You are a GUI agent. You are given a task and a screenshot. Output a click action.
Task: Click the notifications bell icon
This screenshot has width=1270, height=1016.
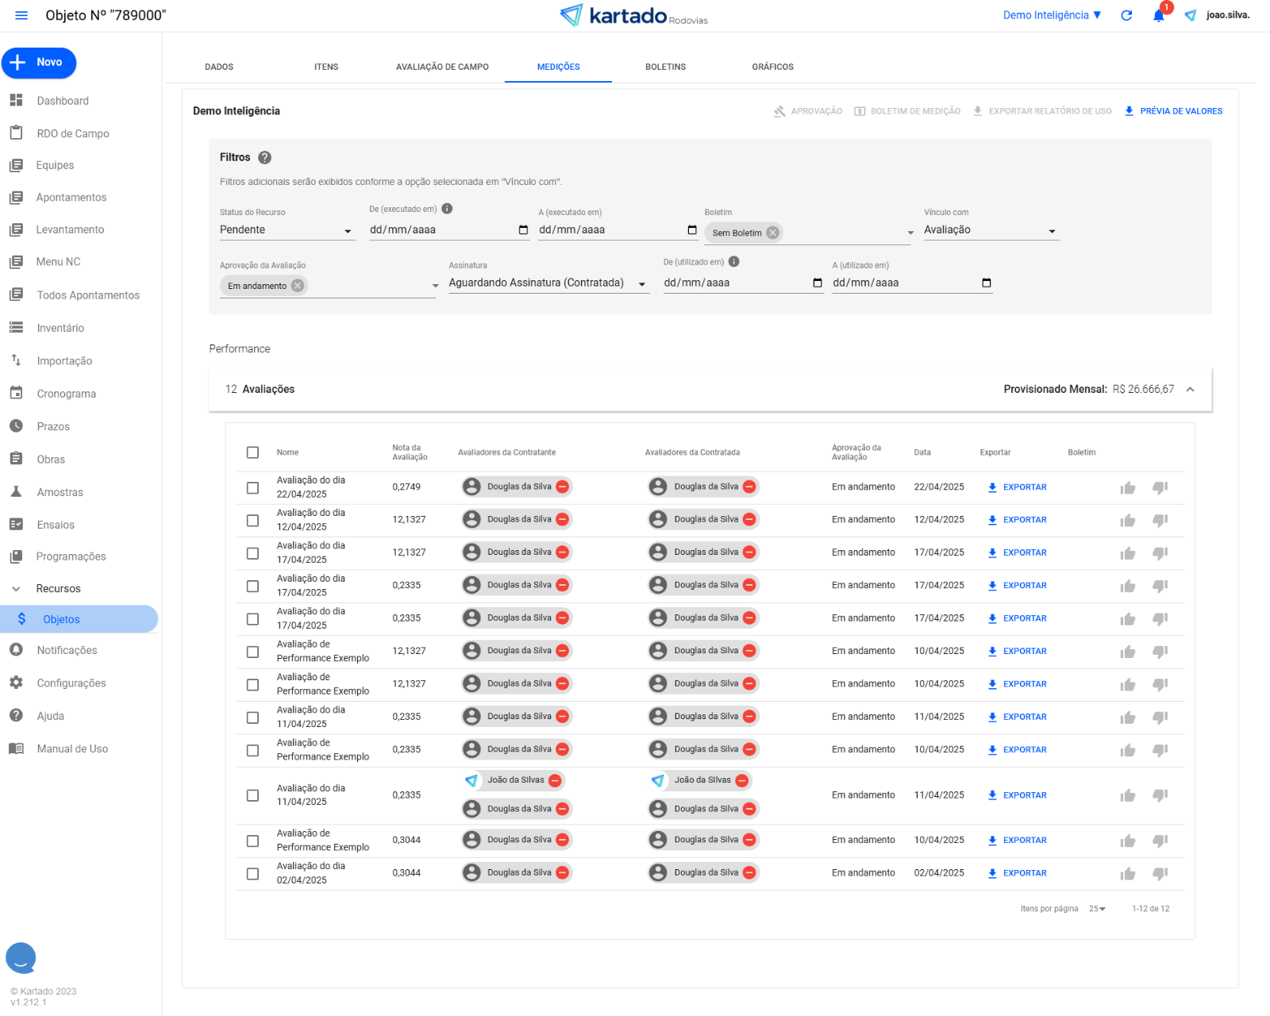pyautogui.click(x=1158, y=16)
